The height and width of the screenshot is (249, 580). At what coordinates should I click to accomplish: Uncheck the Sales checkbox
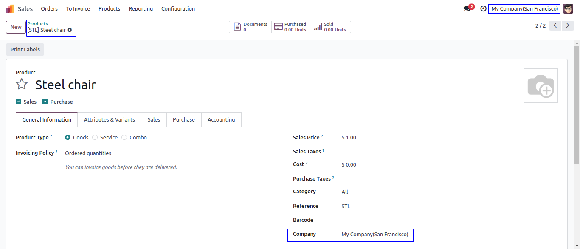(x=18, y=102)
